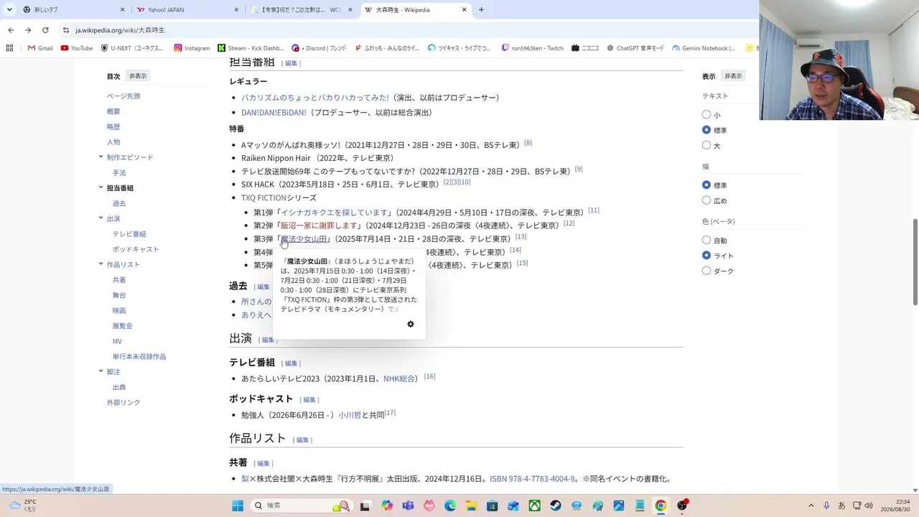The height and width of the screenshot is (517, 919).
Task: Choose 自動 color mode
Action: [x=706, y=241]
